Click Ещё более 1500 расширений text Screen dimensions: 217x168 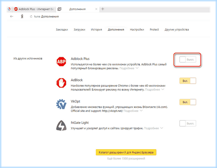(126, 159)
